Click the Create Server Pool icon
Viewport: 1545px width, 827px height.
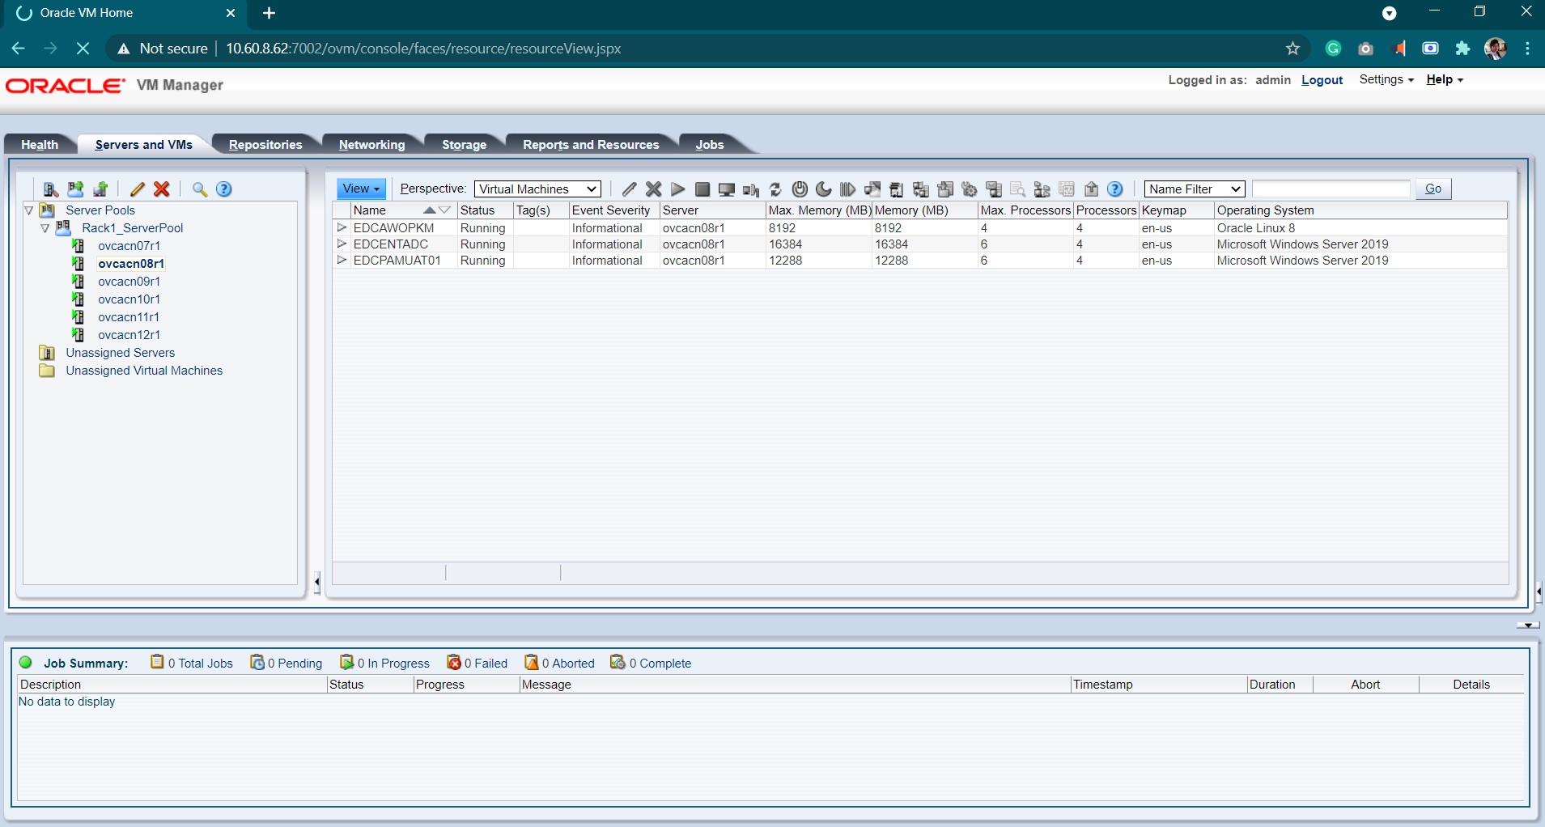coord(75,189)
